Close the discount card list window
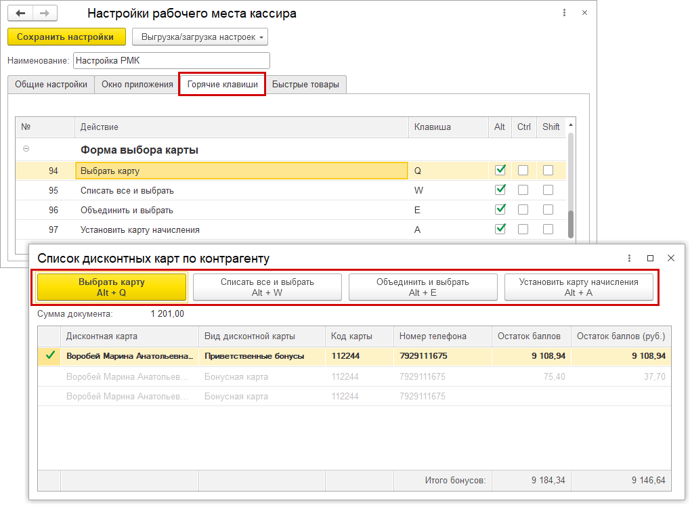The width and height of the screenshot is (690, 505). click(671, 258)
